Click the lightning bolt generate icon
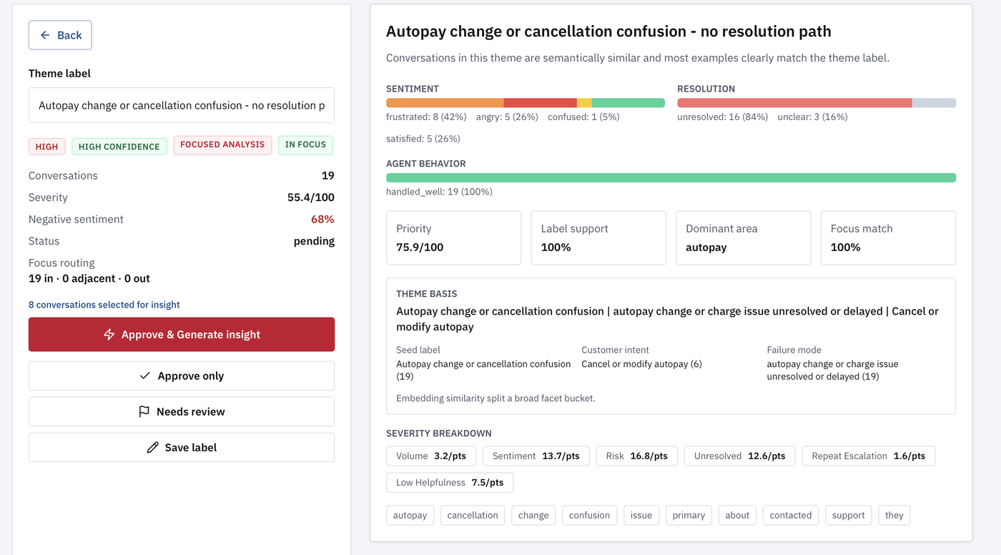Screen dimensions: 1001x555 click(x=109, y=335)
